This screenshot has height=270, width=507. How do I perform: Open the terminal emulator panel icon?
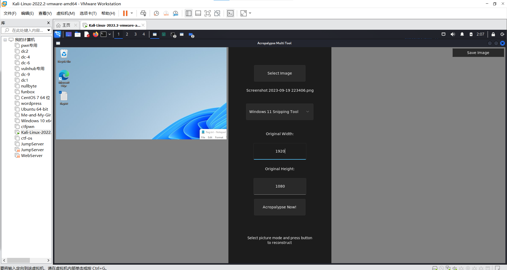[104, 34]
